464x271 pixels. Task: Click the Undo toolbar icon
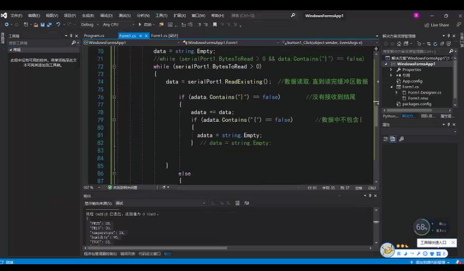58,25
